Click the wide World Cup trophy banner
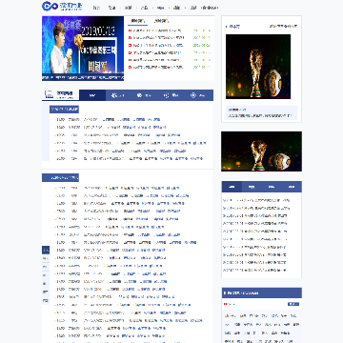The width and height of the screenshot is (343, 343). click(261, 151)
